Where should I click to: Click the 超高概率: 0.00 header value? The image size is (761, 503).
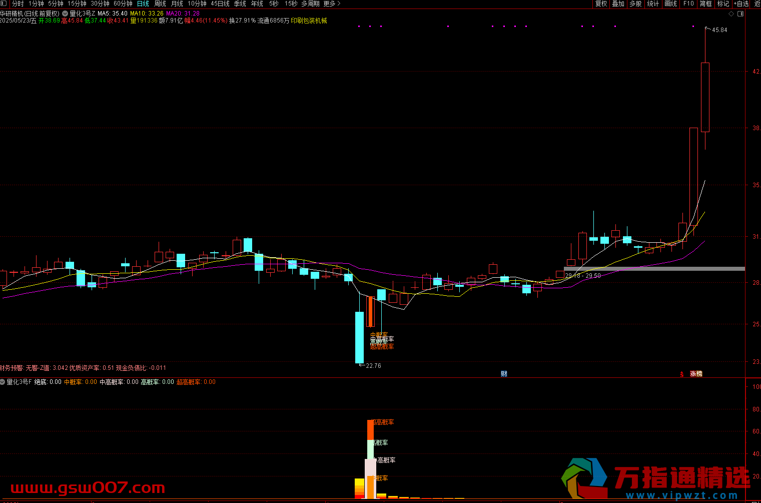(x=196, y=382)
